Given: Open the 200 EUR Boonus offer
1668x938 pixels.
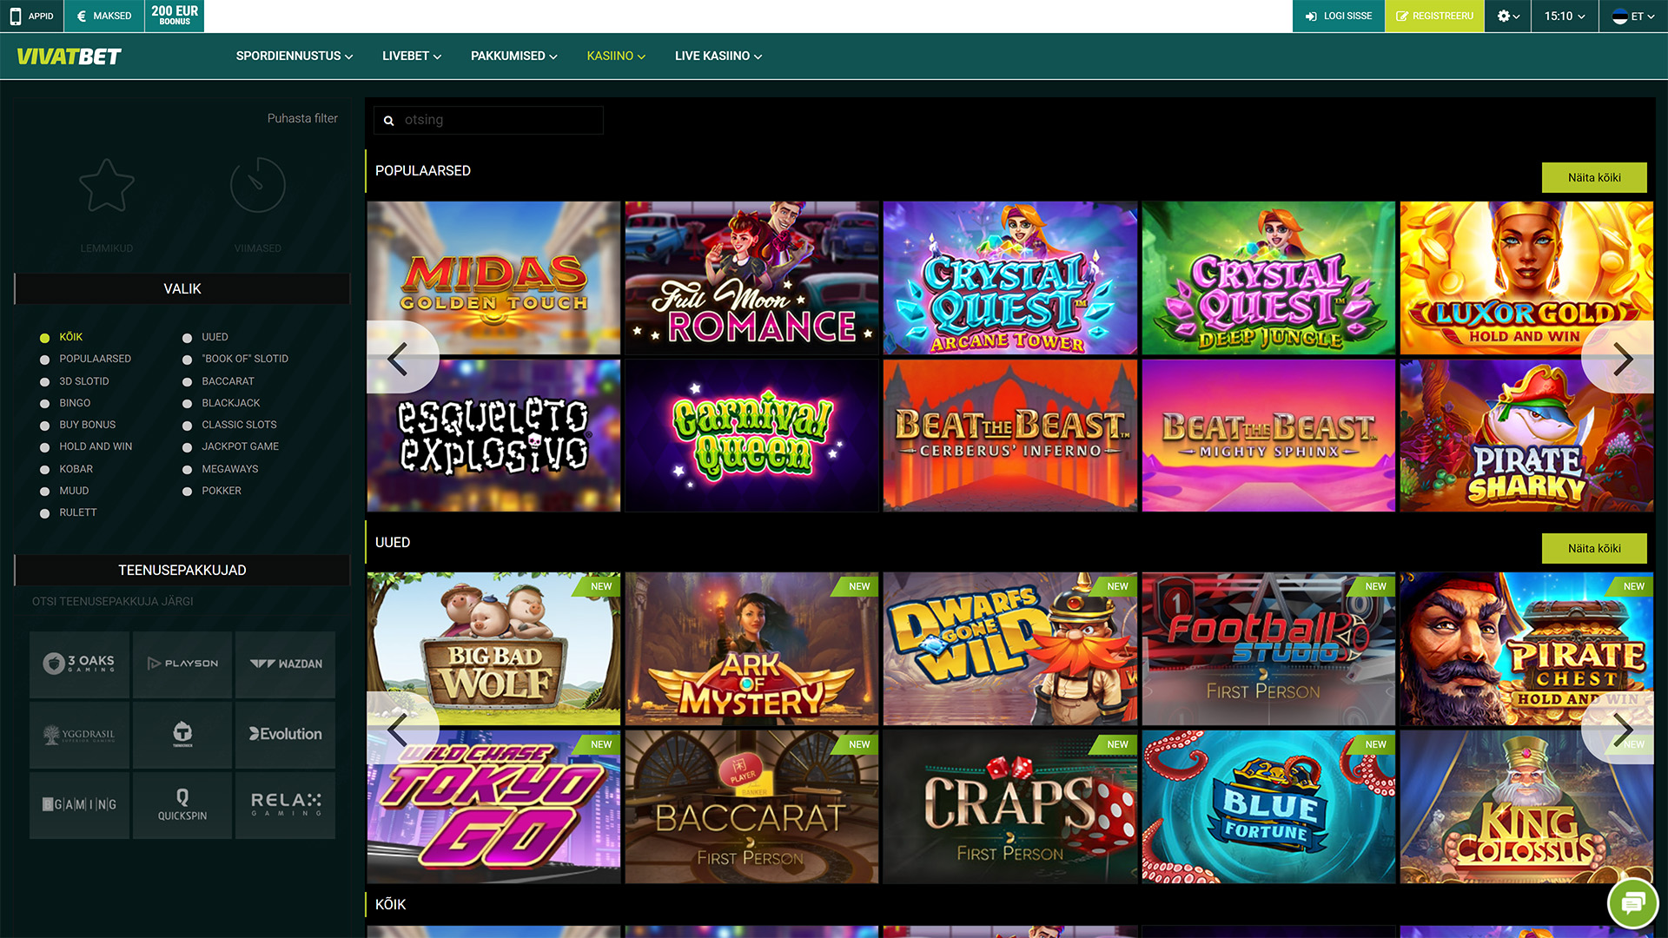Looking at the screenshot, I should [175, 16].
